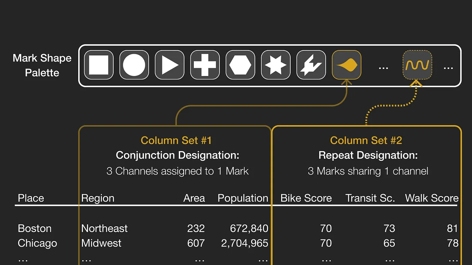Expand the ellipsis after the teardrop shape
Viewport: 472px width, 265px height.
pyautogui.click(x=383, y=68)
